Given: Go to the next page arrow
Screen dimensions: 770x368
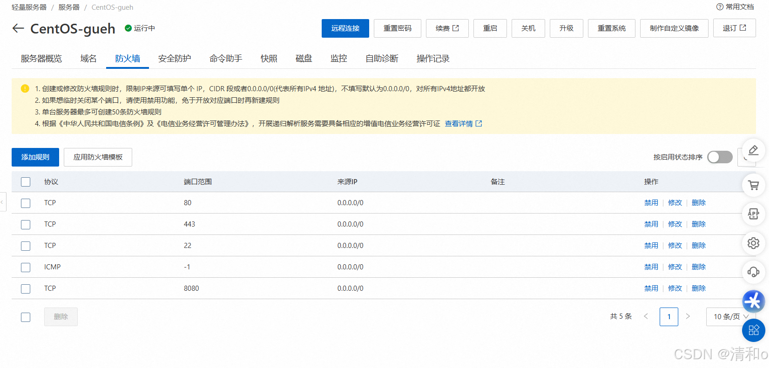Looking at the screenshot, I should point(688,316).
